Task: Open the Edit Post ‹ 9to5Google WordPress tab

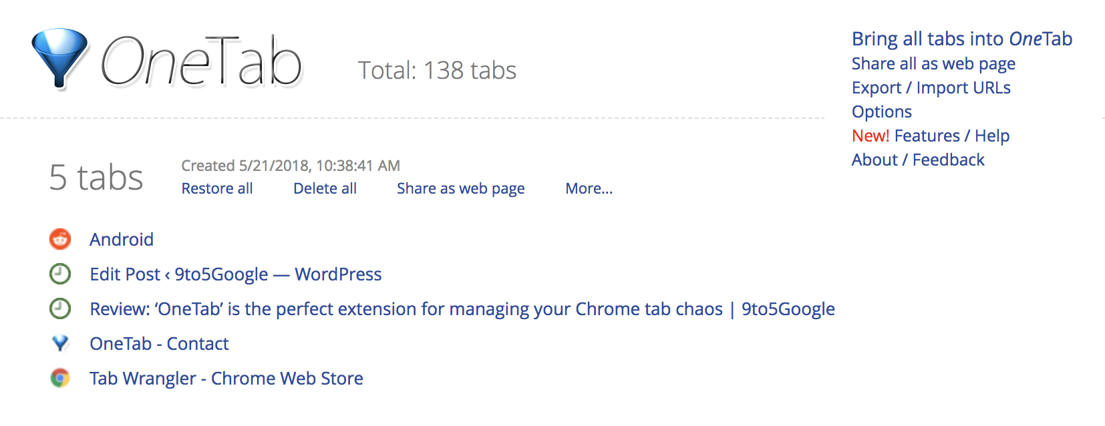Action: tap(235, 274)
